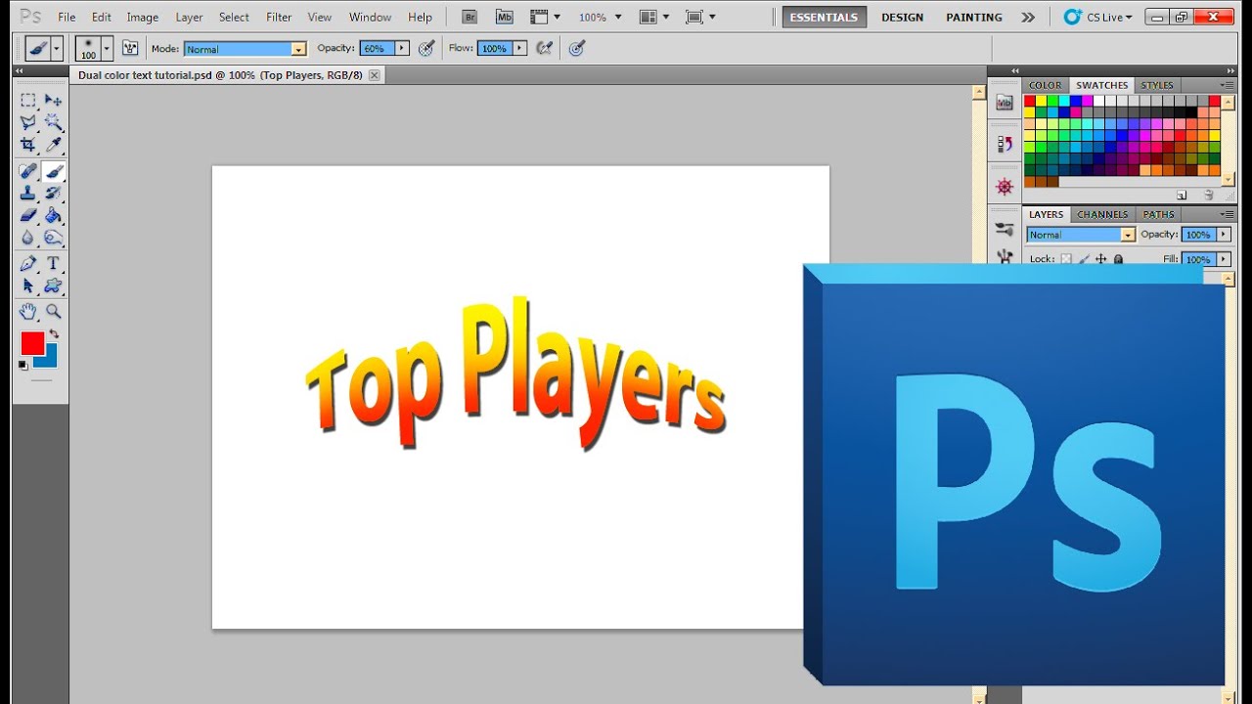
Task: Toggle lock transparent pixels
Action: [1066, 259]
